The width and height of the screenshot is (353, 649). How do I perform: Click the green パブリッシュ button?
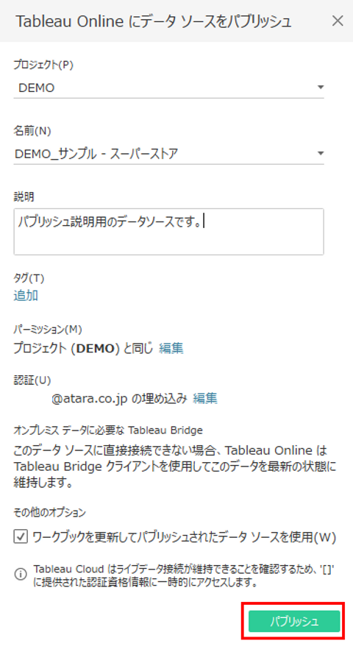click(x=294, y=621)
